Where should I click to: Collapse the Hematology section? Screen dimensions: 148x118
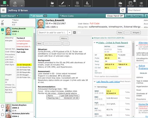pyautogui.click(x=95, y=87)
